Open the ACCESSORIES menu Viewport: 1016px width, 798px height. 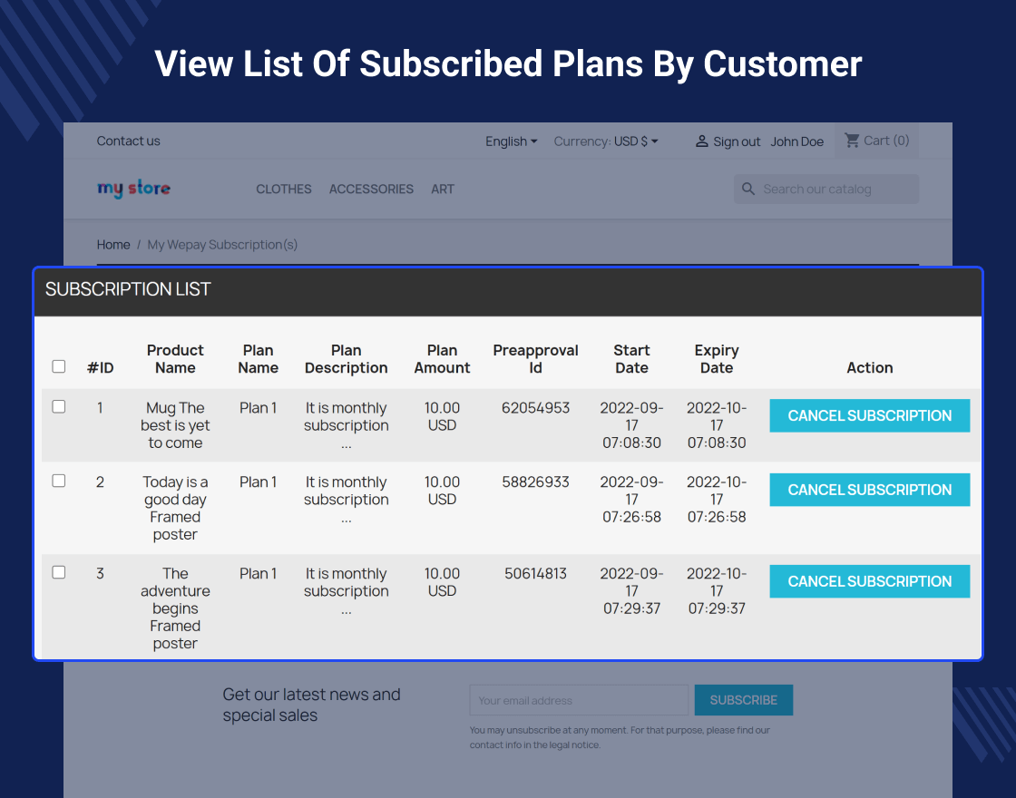371,190
